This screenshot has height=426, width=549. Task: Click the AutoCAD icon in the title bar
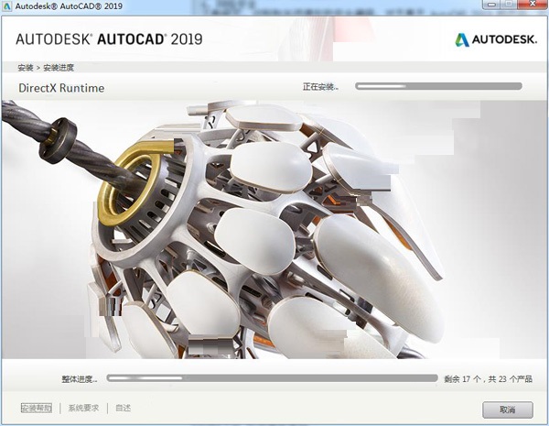(x=7, y=6)
